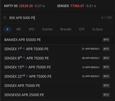Switch to the MF tab
Viewport: 115px width, 101px height.
click(x=19, y=29)
